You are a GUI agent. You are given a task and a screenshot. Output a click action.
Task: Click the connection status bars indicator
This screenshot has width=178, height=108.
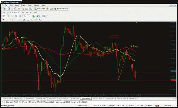(x=157, y=106)
